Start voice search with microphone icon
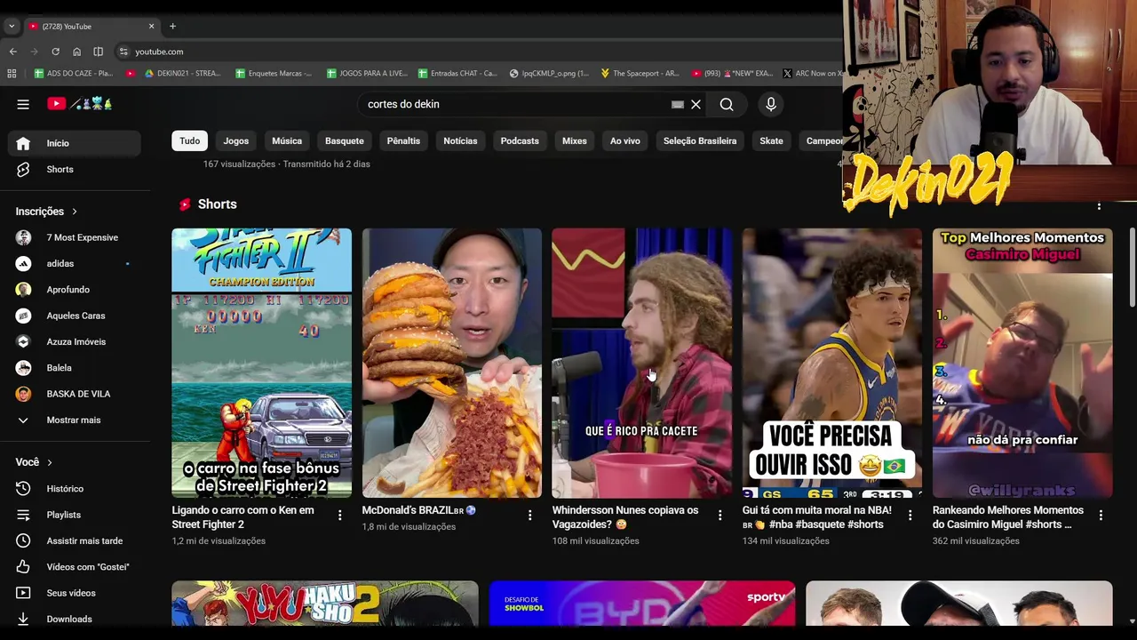Viewport: 1137px width, 640px height. pos(771,104)
